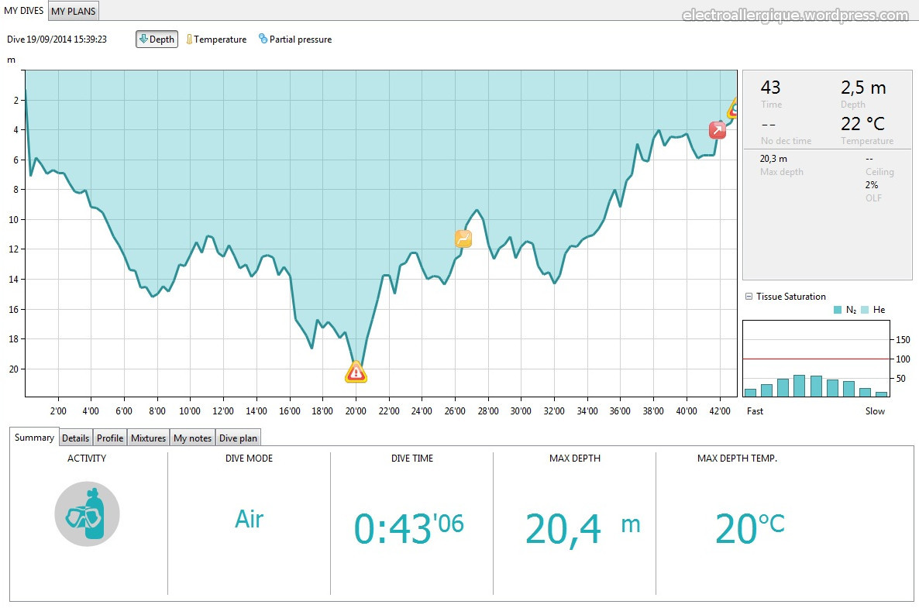The width and height of the screenshot is (919, 608).
Task: Open the Mixtures tab
Action: tap(148, 438)
